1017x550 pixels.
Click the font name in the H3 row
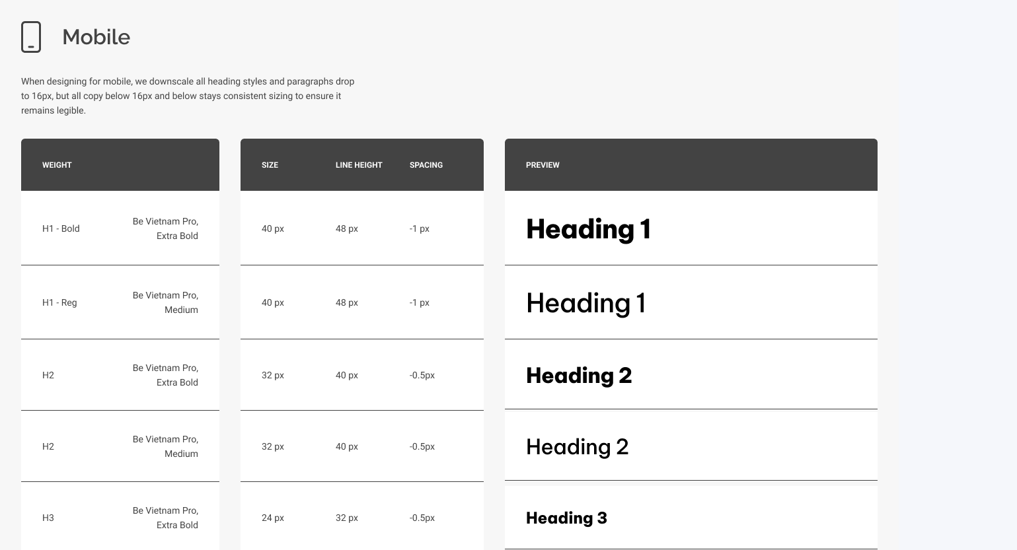pyautogui.click(x=165, y=518)
